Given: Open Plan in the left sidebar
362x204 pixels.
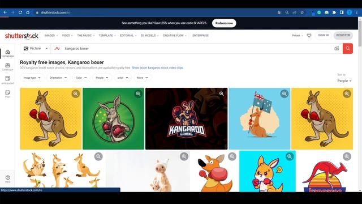Looking at the screenshot, I should click(x=7, y=94).
